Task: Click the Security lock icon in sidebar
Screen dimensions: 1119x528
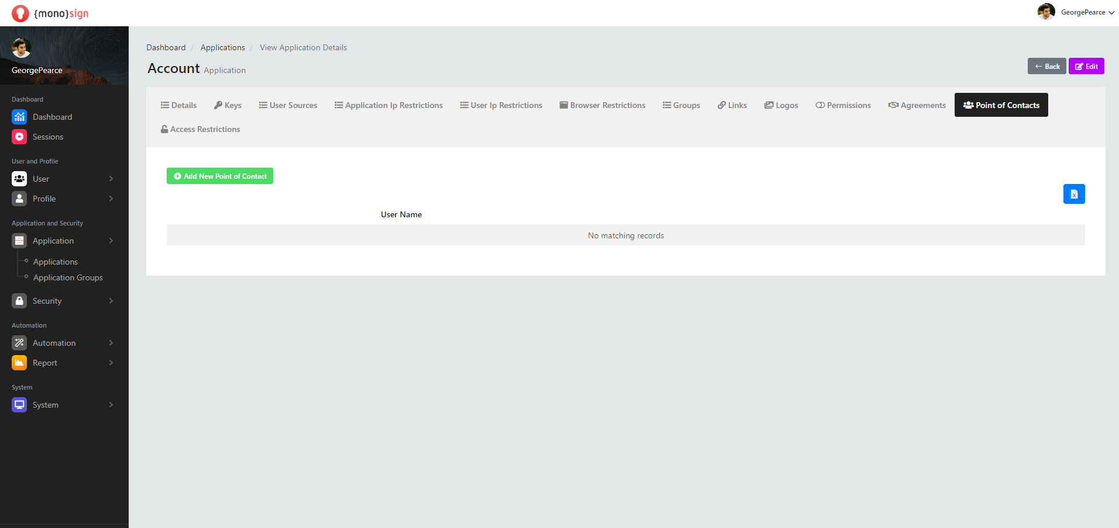Action: (19, 301)
